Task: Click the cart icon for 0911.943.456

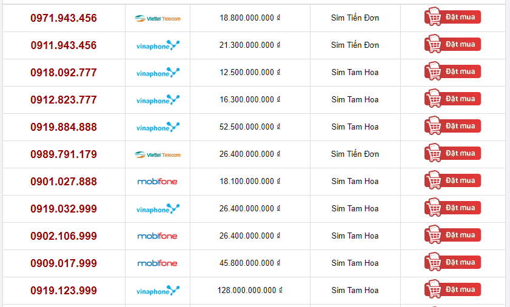Action: click(x=434, y=44)
